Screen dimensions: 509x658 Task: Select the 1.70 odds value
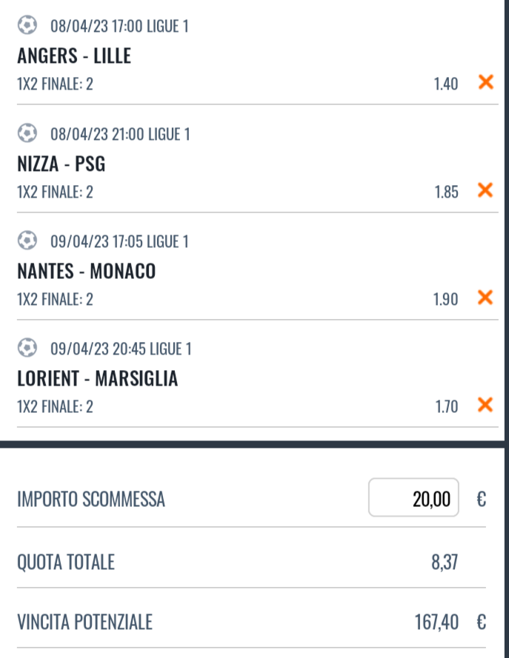[x=447, y=406]
